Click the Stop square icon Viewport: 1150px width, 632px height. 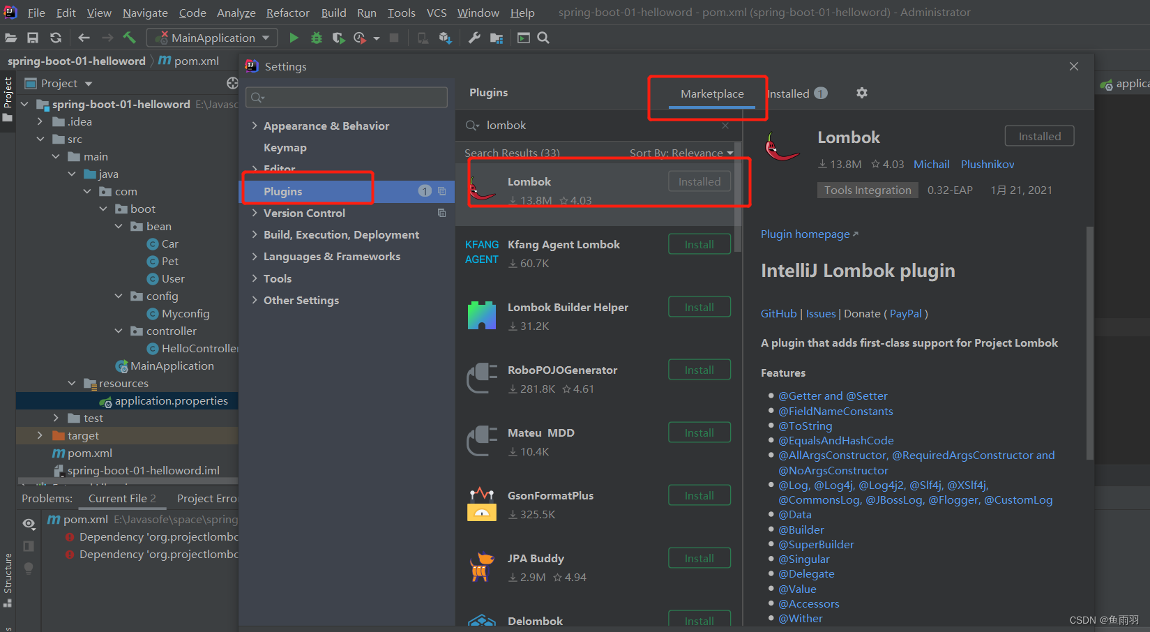pyautogui.click(x=394, y=38)
